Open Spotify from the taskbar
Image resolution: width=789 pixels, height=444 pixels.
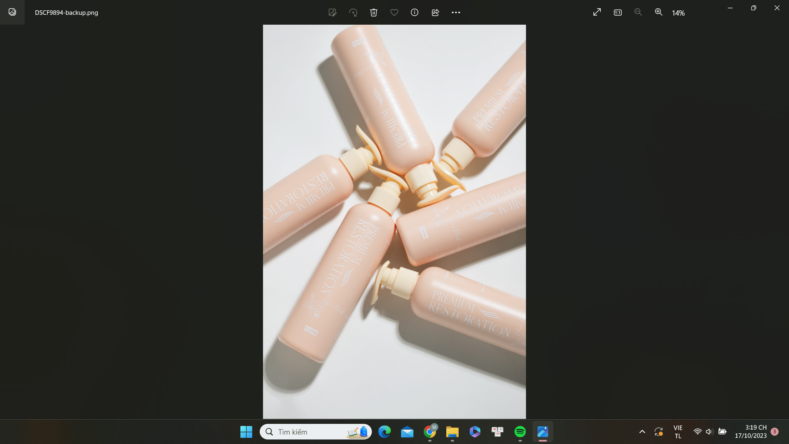(520, 432)
